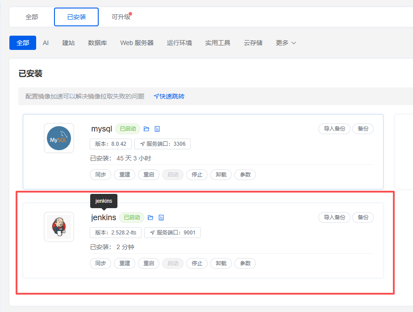Select the Web 服务器 category filter
Image resolution: width=413 pixels, height=312 pixels.
137,43
